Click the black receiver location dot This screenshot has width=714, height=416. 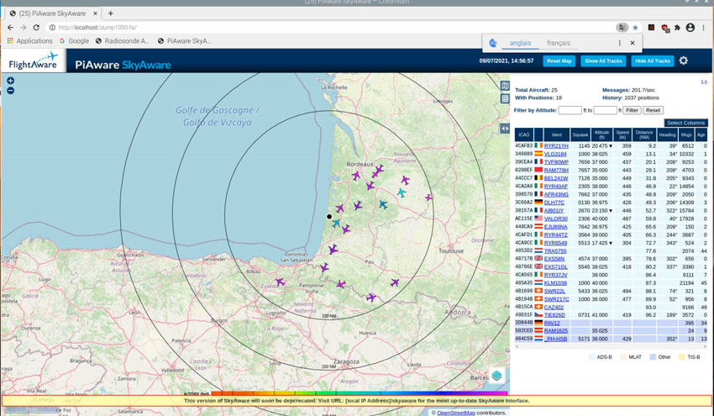(329, 217)
